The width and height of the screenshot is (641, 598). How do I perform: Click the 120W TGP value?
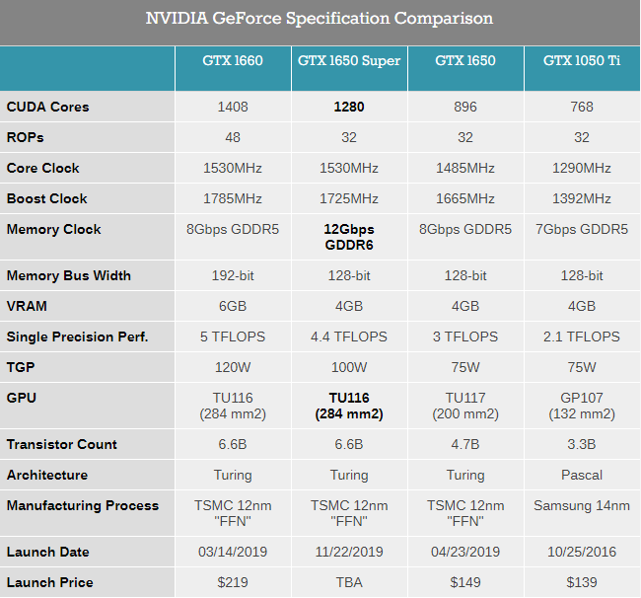(233, 367)
